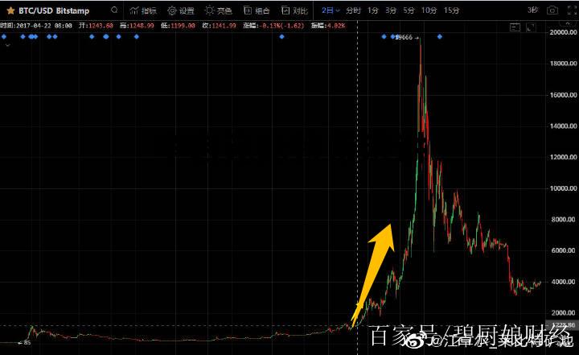The width and height of the screenshot is (579, 355).
Task: Click the 涨幅 -0.13% change value
Action: [273, 26]
